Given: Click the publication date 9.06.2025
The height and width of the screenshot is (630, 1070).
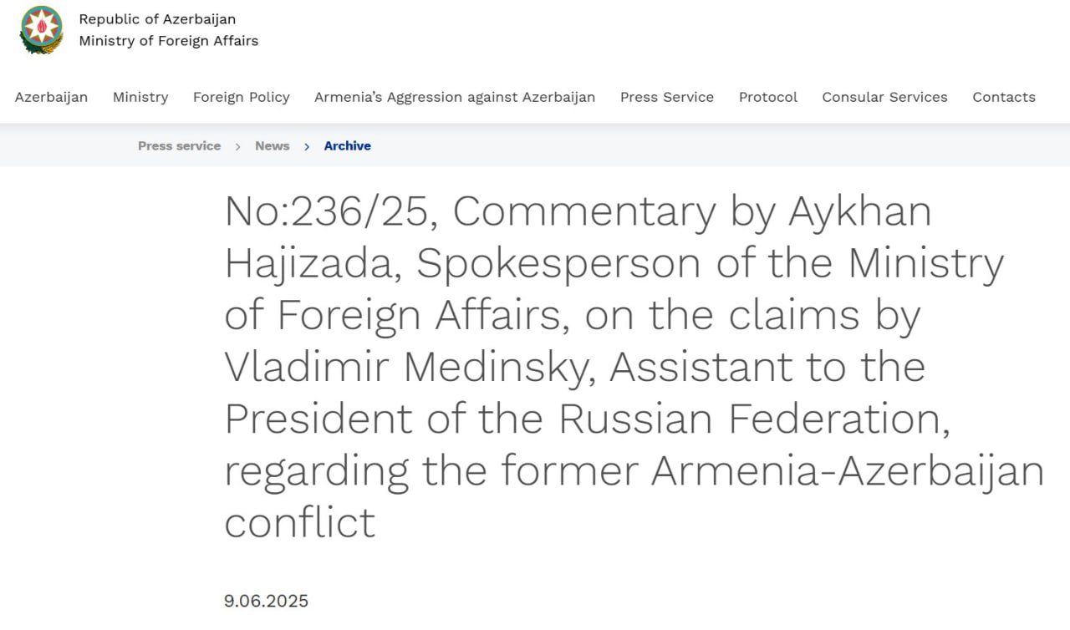Looking at the screenshot, I should click(x=266, y=601).
